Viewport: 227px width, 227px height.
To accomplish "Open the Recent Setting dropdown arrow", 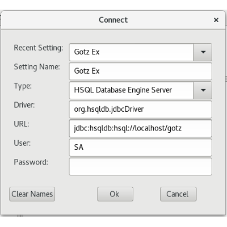I will (203, 52).
